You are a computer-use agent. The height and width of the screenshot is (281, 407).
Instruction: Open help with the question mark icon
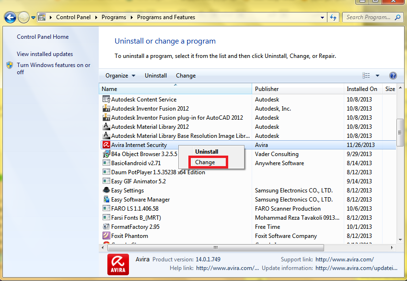(x=393, y=76)
